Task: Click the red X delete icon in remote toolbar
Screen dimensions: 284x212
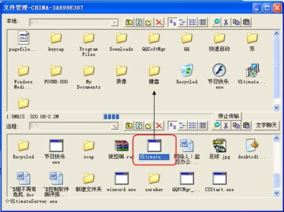Action: [x=159, y=126]
